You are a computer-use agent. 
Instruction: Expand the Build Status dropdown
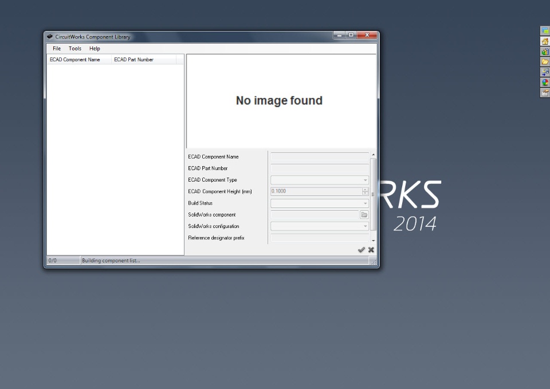365,203
